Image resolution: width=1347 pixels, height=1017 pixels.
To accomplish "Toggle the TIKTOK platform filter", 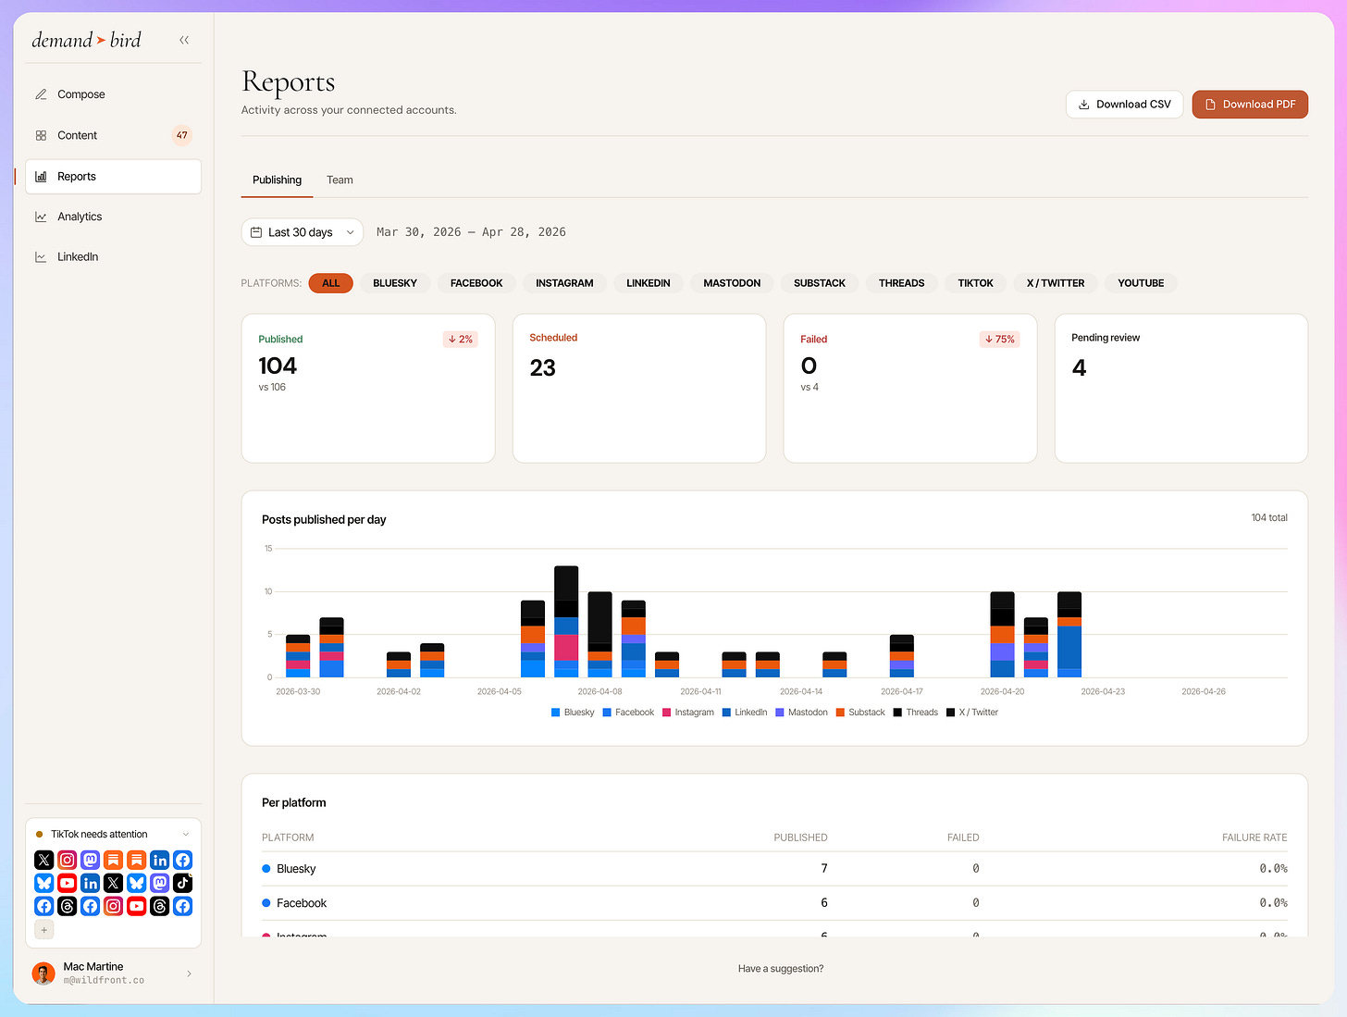I will point(976,283).
